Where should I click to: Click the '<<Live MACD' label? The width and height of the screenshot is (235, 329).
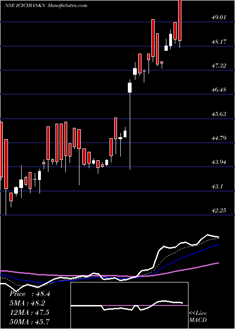(198, 317)
